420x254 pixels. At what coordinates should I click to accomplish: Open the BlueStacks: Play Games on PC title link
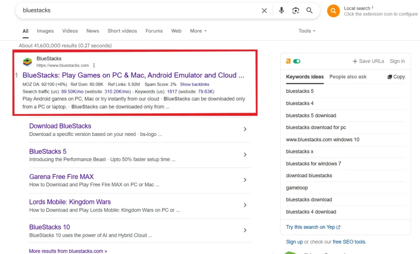point(133,75)
